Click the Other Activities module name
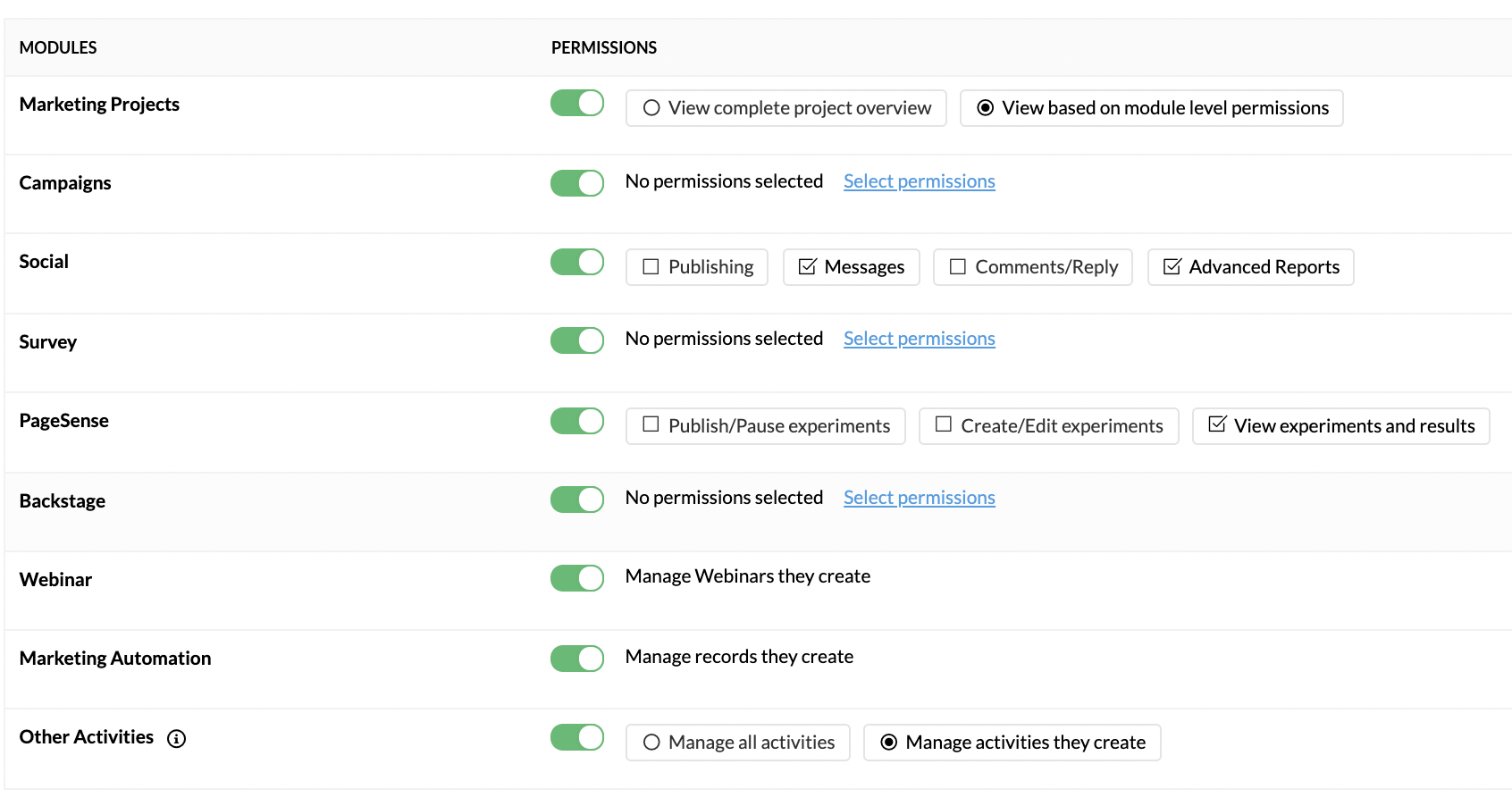The width and height of the screenshot is (1512, 806). tap(87, 737)
